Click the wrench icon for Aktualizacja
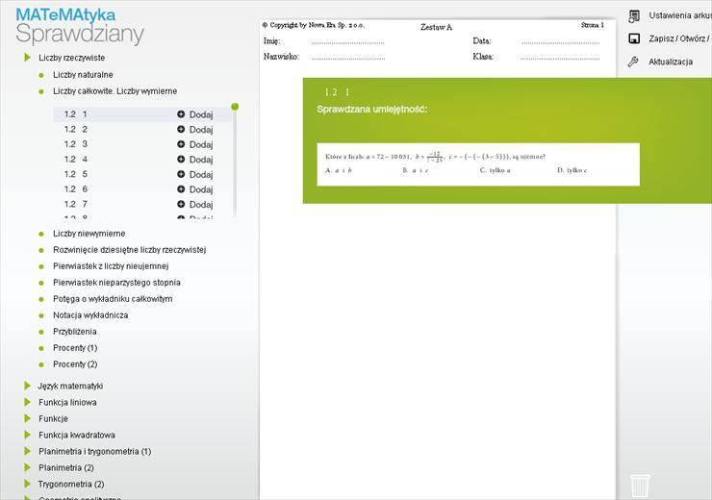This screenshot has width=712, height=500. [633, 62]
